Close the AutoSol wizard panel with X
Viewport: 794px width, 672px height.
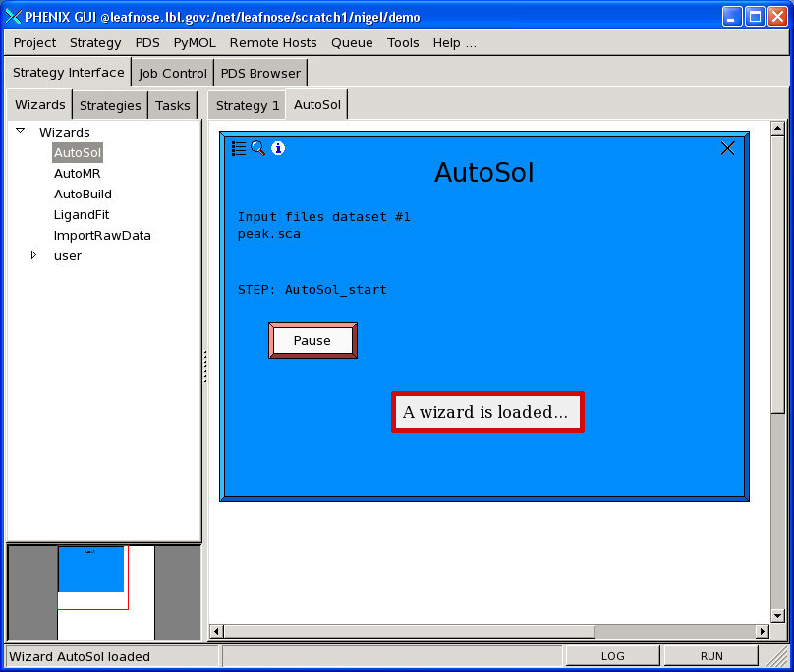click(727, 148)
